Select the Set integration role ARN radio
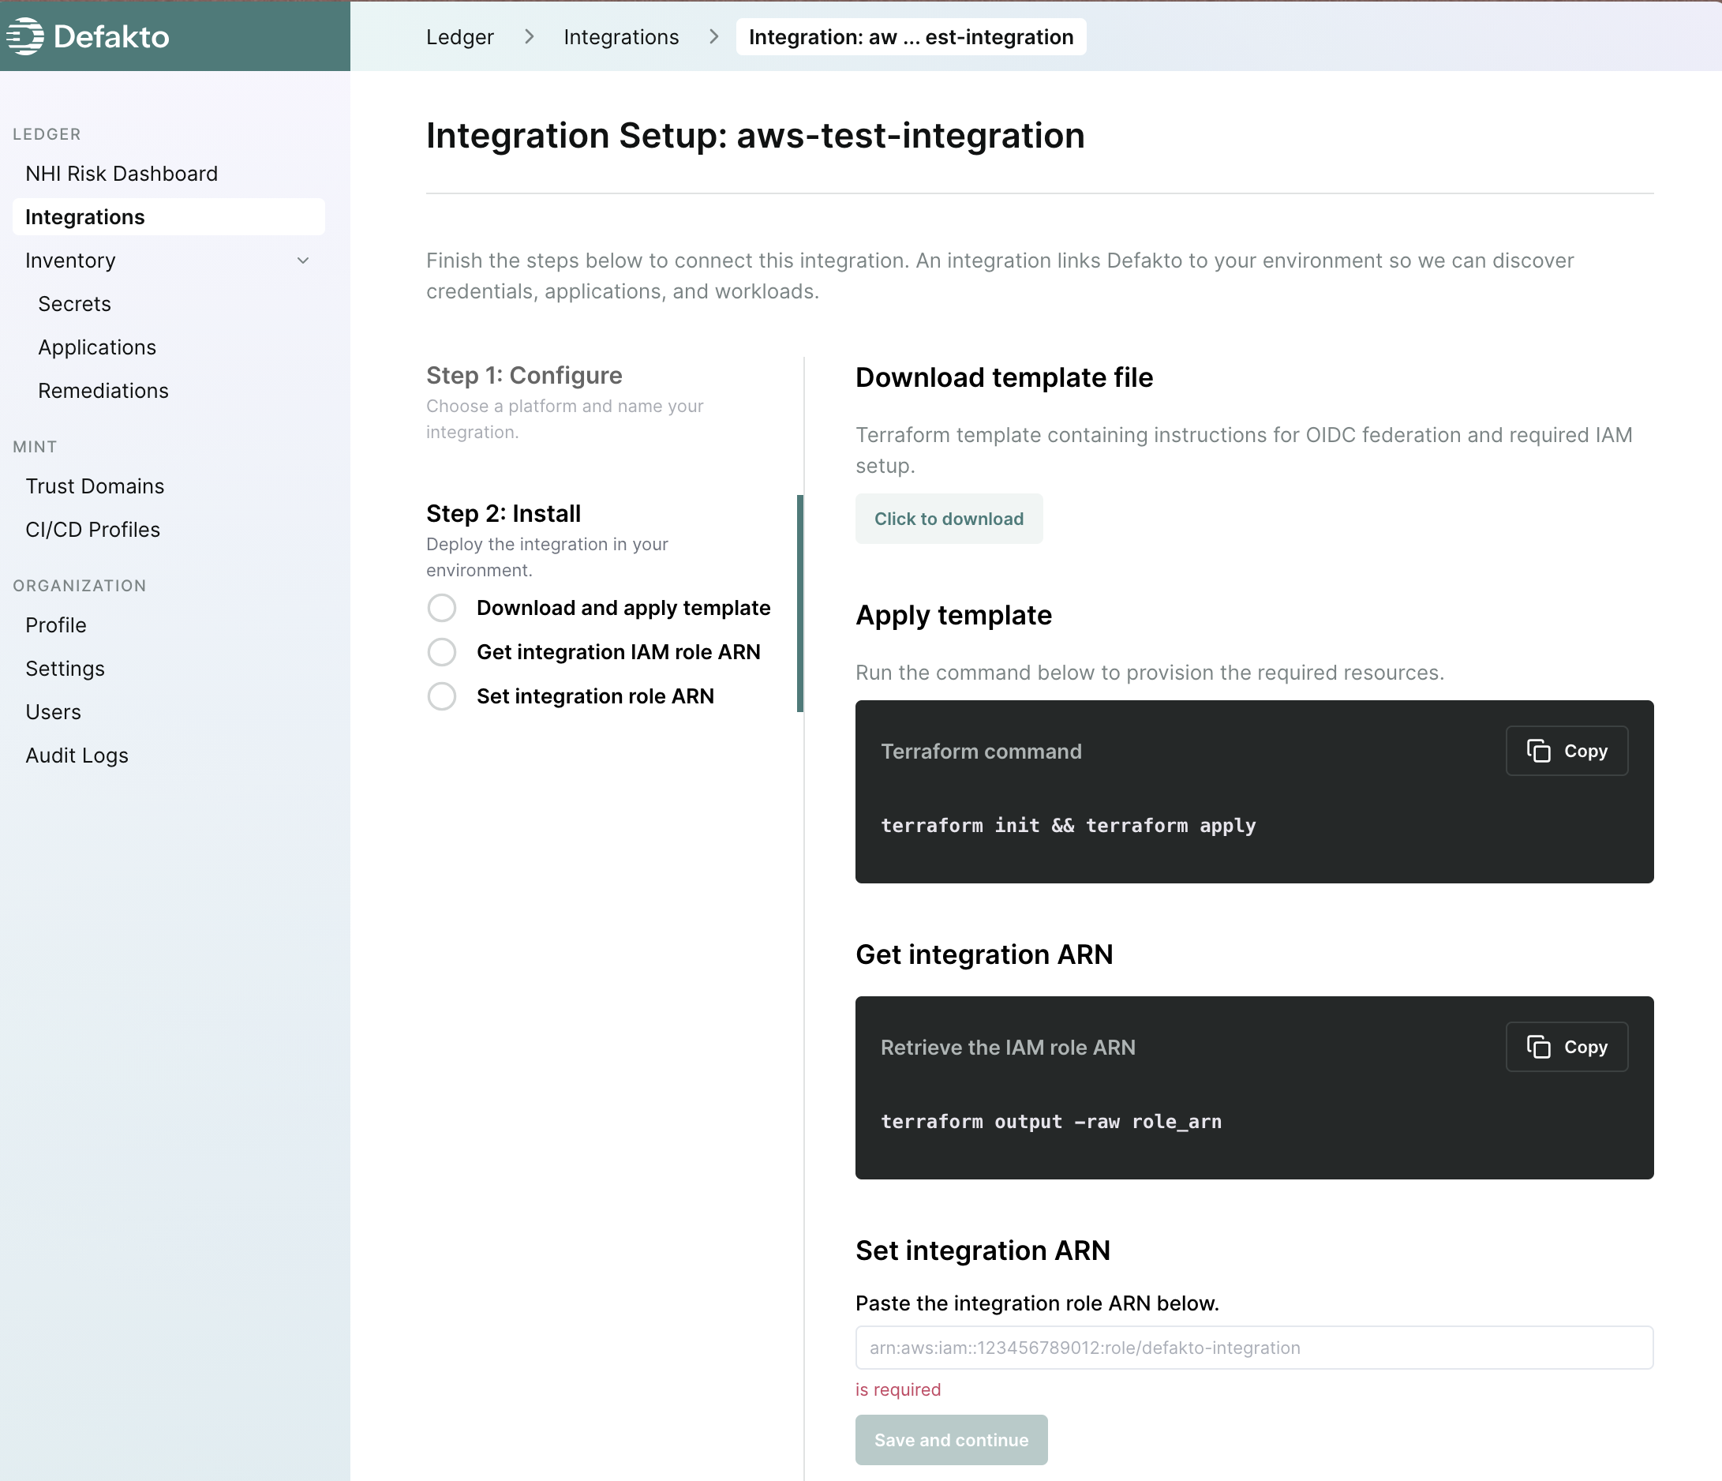1722x1481 pixels. (441, 696)
